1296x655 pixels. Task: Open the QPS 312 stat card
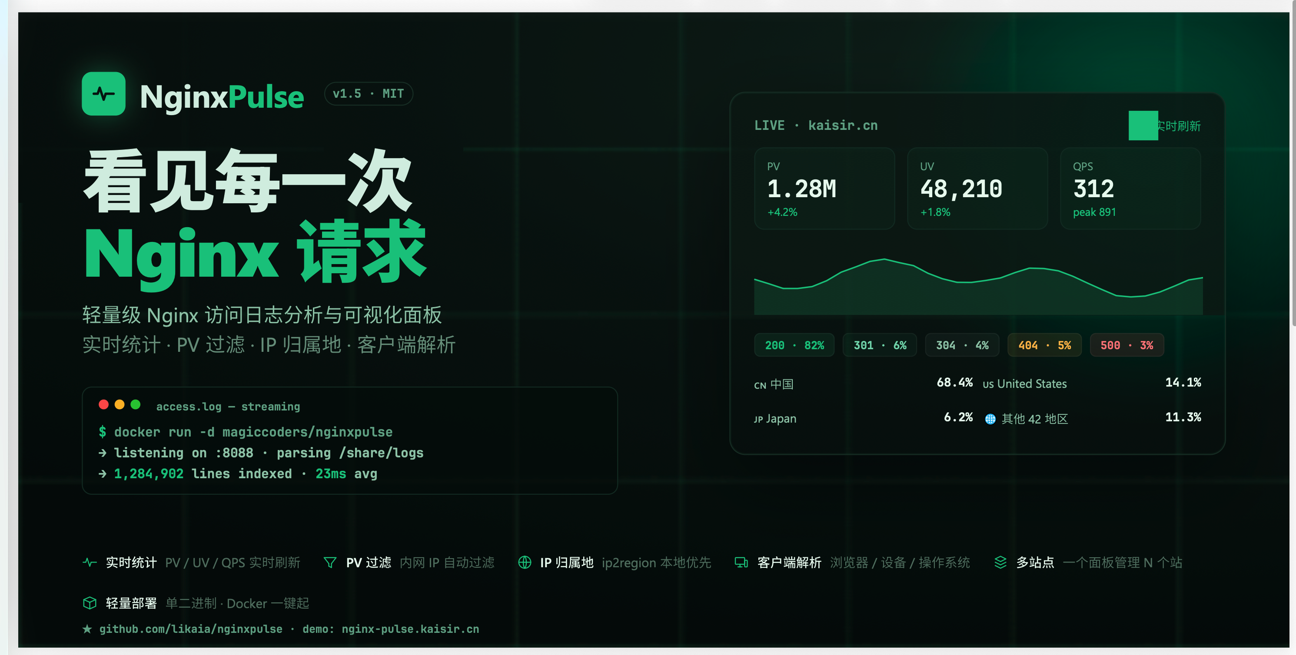(x=1130, y=189)
